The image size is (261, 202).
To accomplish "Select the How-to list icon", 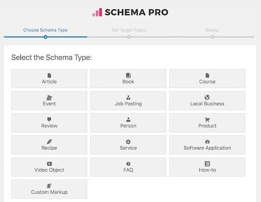I will [207, 164].
